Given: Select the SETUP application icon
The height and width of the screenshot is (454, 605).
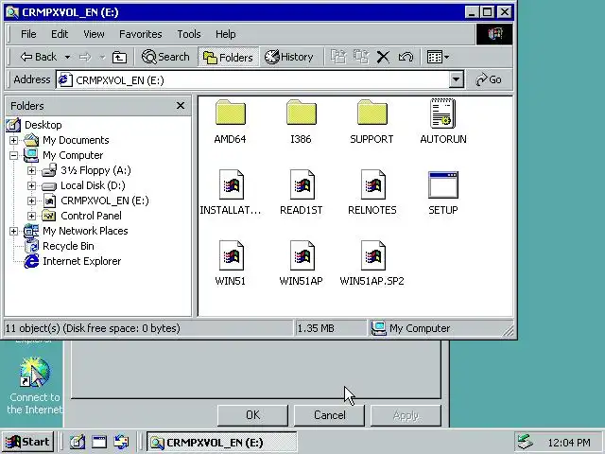Looking at the screenshot, I should (443, 184).
